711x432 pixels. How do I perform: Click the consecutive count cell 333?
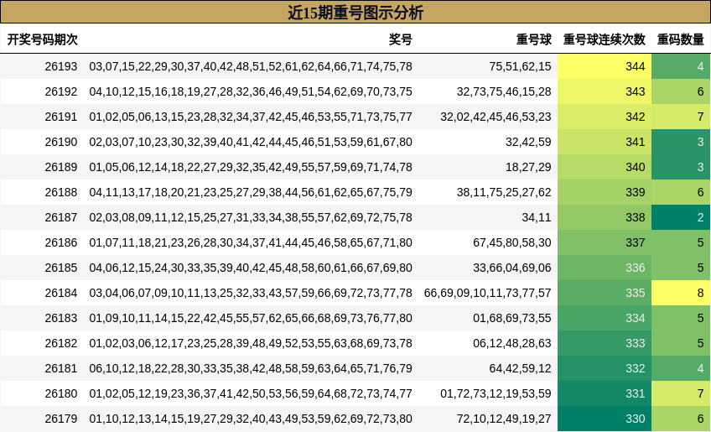pos(605,344)
